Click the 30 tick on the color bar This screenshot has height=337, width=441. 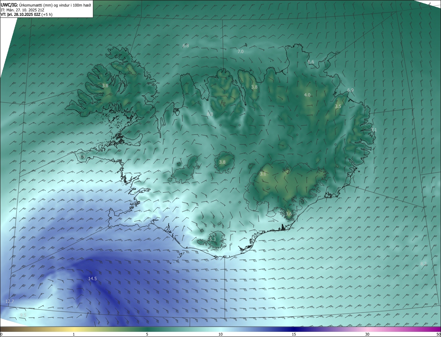[x=367, y=334]
